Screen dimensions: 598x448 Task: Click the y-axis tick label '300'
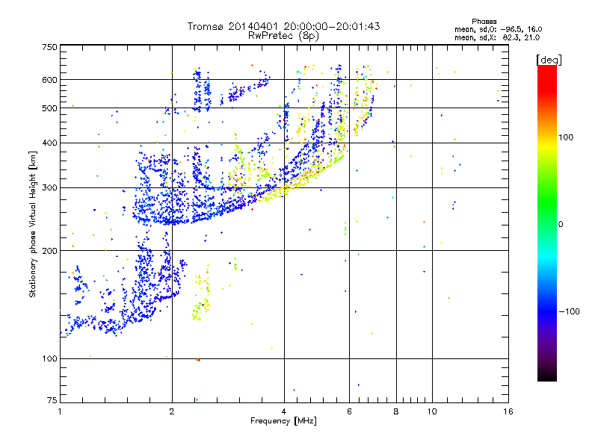pyautogui.click(x=49, y=188)
